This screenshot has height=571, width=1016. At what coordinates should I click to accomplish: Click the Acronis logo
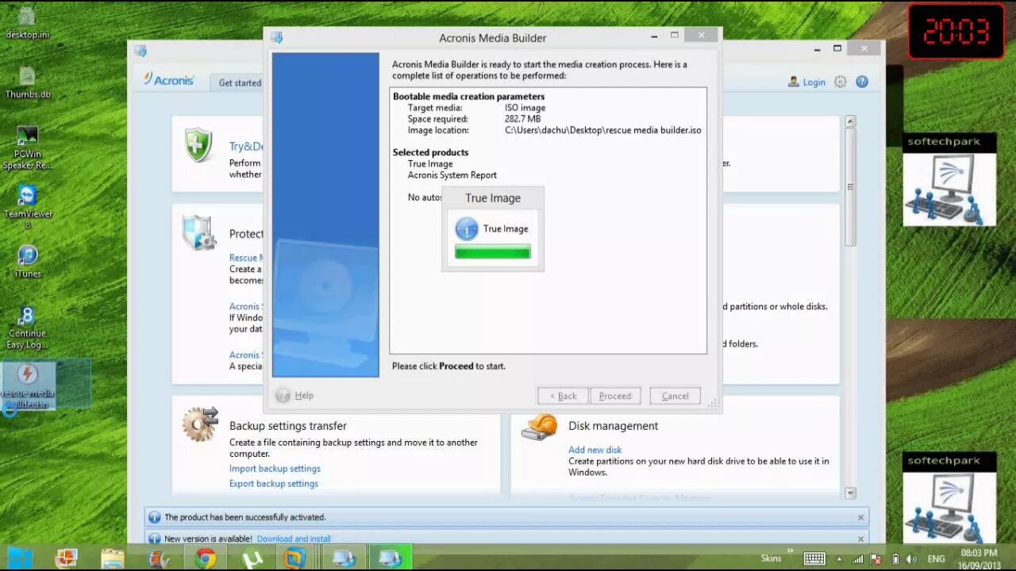(168, 79)
